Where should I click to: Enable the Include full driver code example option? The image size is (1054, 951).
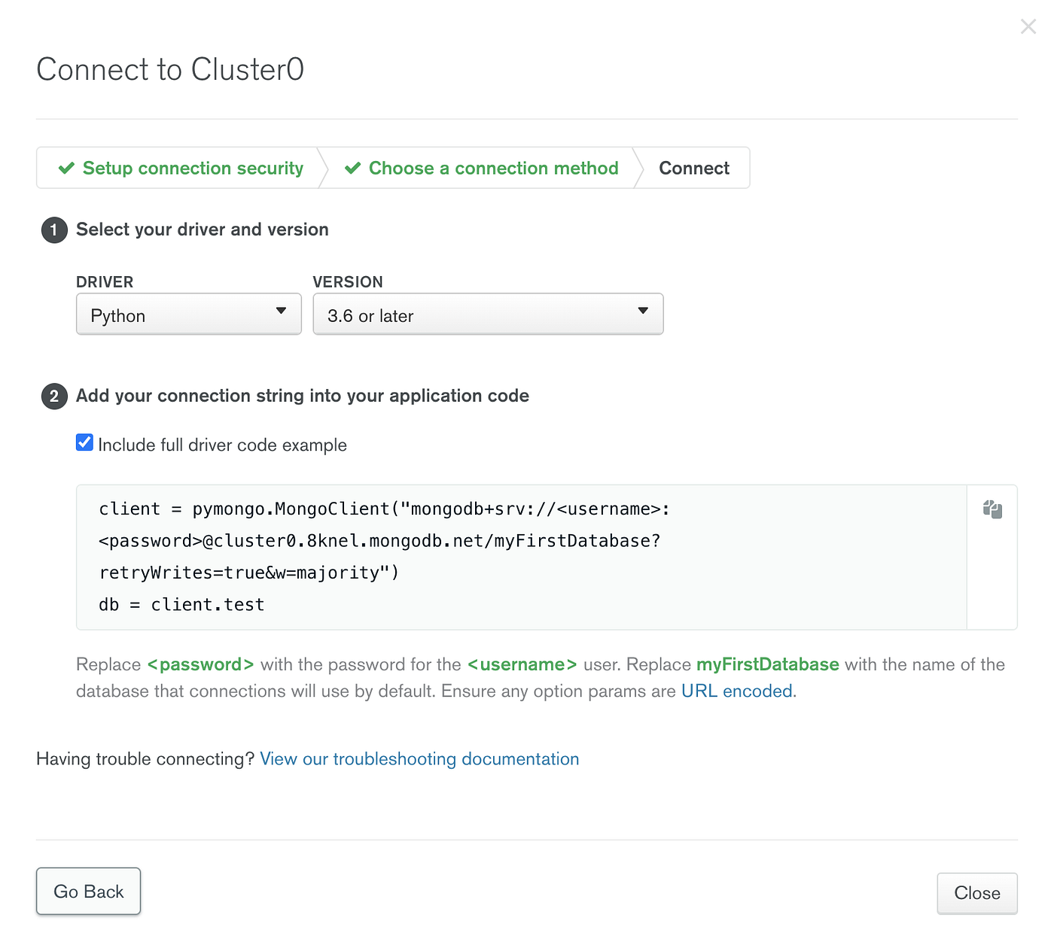click(x=84, y=442)
